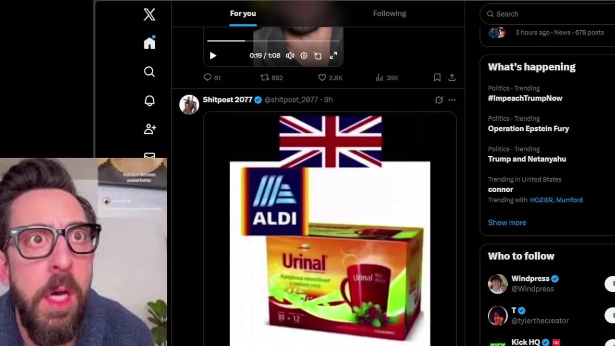615x346 pixels.
Task: Open the @tylerthecreator suggested profile
Action: [x=540, y=321]
